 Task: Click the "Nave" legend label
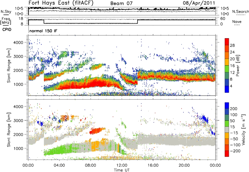[x=237, y=21]
